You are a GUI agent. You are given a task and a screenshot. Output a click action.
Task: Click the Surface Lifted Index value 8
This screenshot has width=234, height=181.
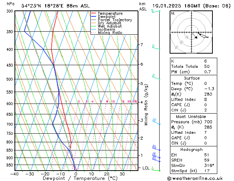click(x=205, y=99)
